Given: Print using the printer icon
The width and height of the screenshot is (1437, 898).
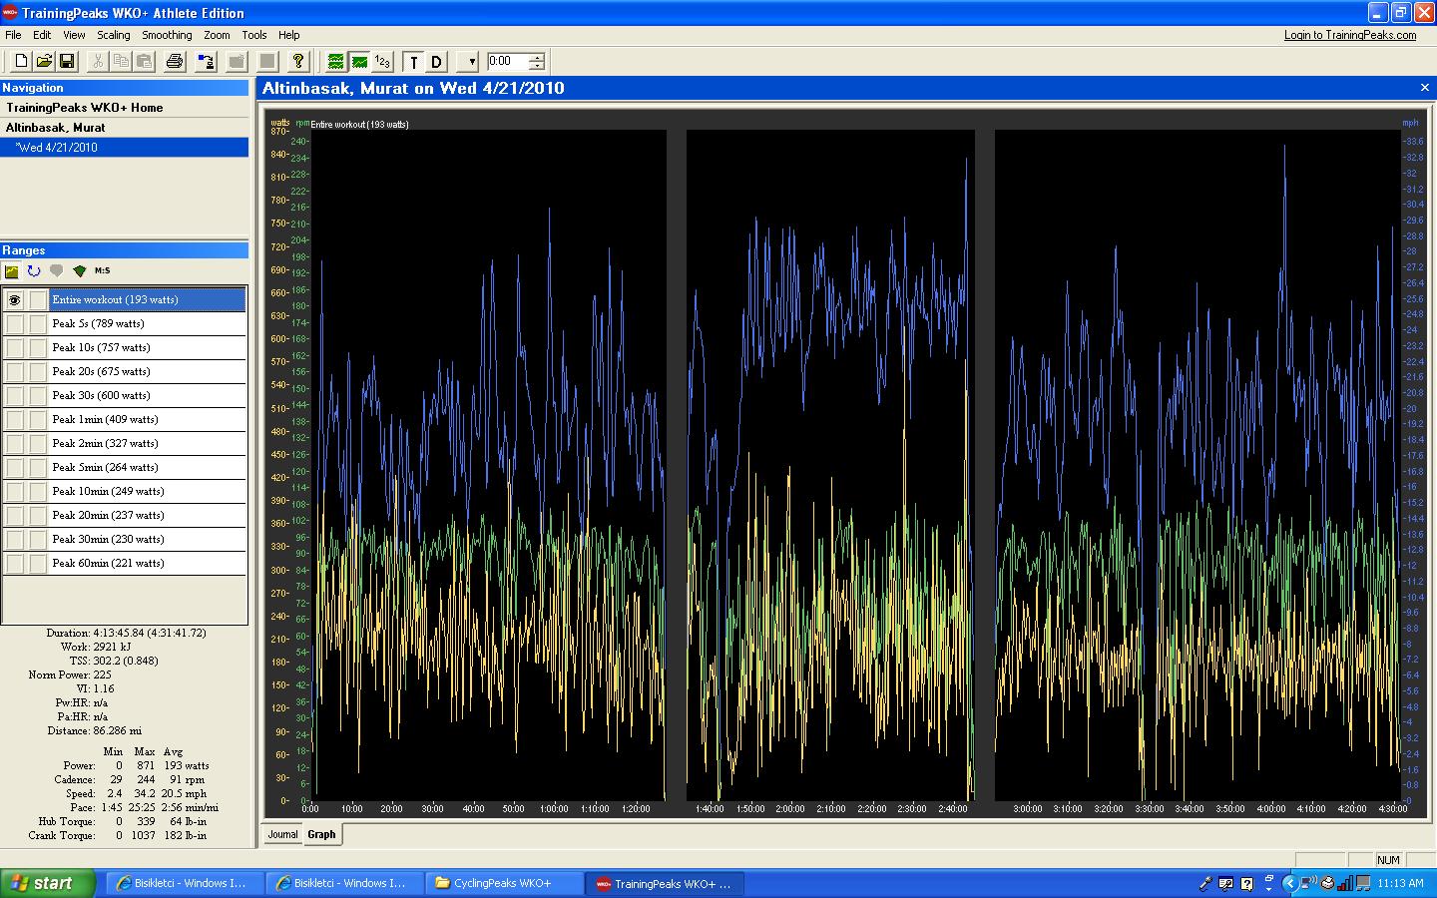Looking at the screenshot, I should click(175, 62).
